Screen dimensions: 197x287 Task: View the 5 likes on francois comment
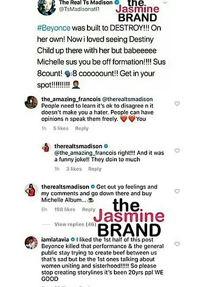click(61, 129)
